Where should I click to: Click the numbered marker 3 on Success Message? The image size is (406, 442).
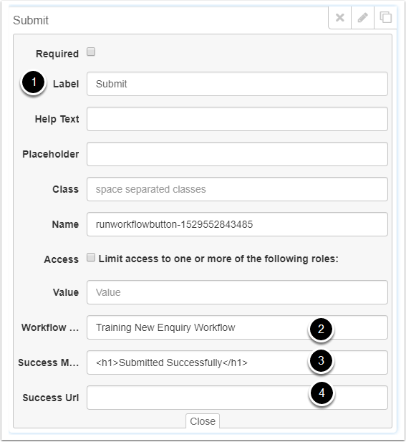pyautogui.click(x=321, y=361)
